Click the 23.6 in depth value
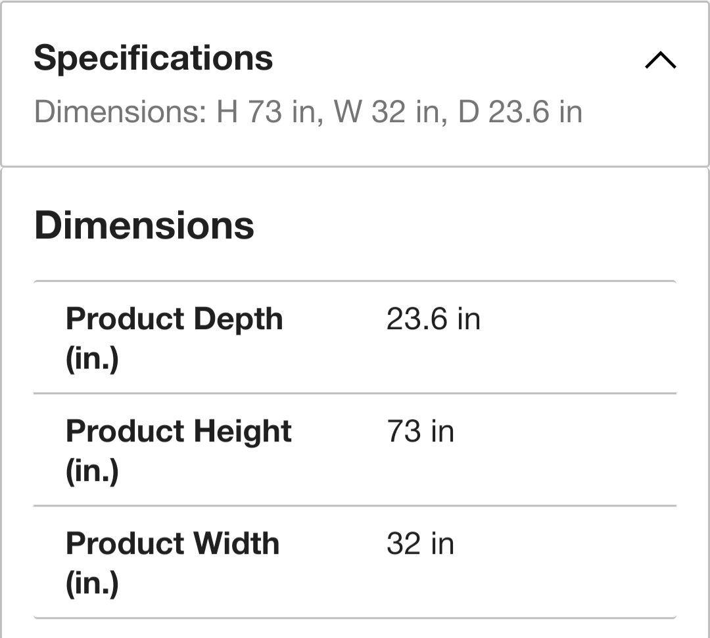The image size is (710, 638). (433, 319)
